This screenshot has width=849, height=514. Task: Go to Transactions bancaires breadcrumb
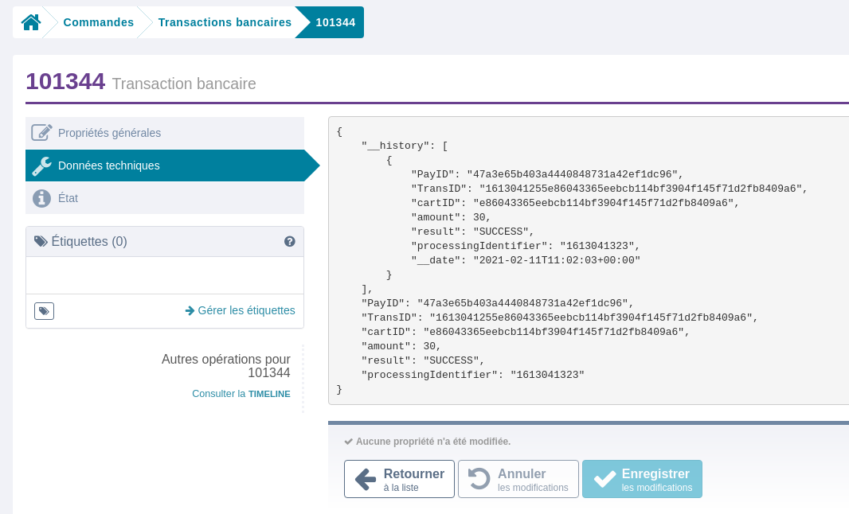tap(225, 22)
